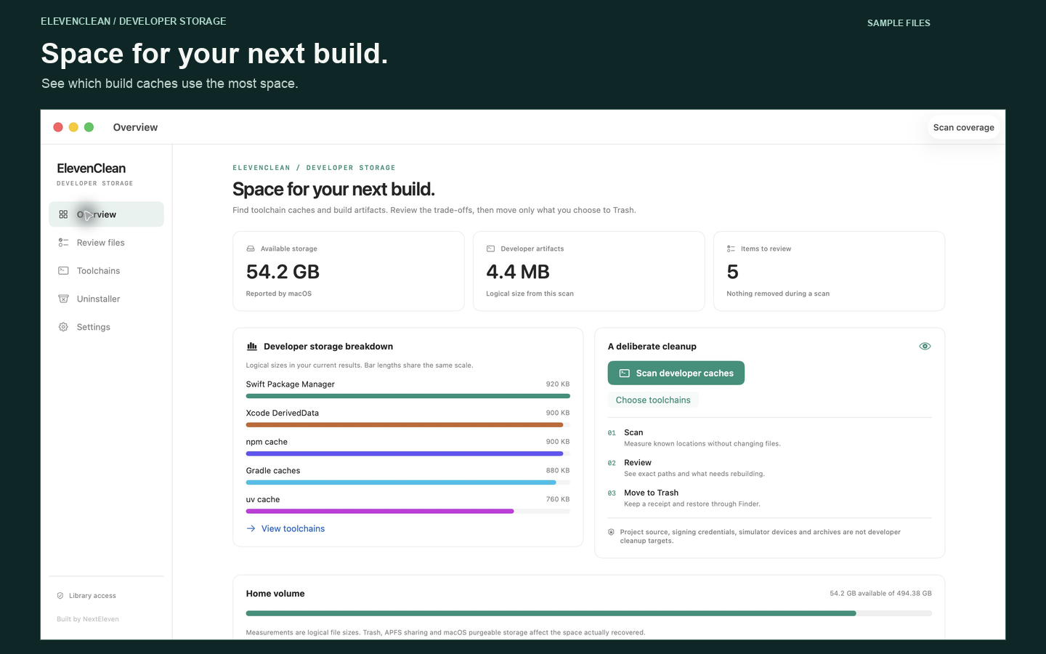Click Choose toolchains button
This screenshot has height=654, width=1046.
point(653,400)
